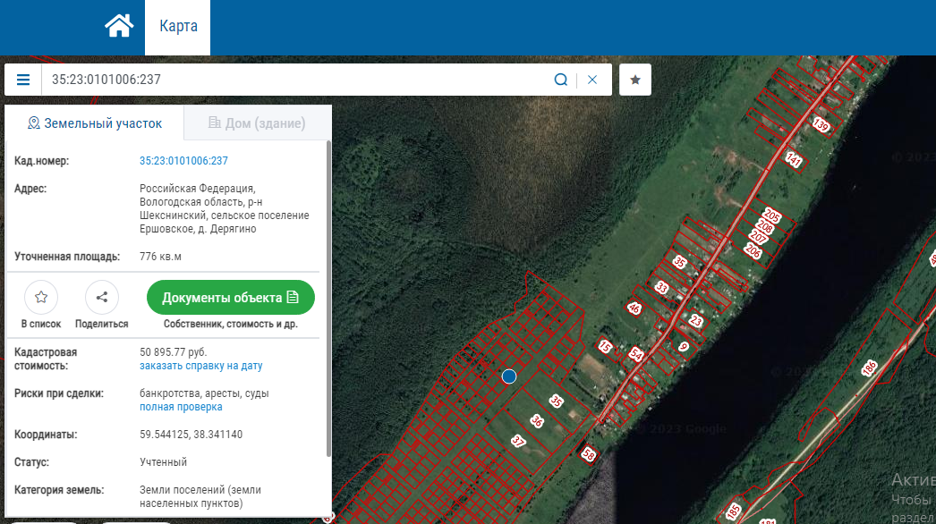
Task: Open the home page icon
Action: (x=119, y=26)
